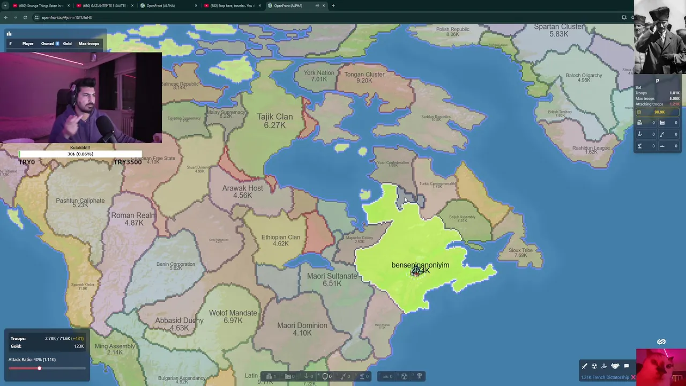Click the Ethiopian Clan territory
This screenshot has width=686, height=386.
280,240
